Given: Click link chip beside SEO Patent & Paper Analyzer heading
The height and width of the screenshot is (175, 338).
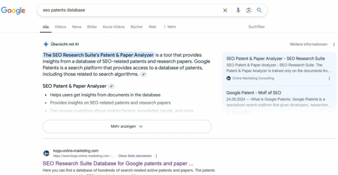Looking at the screenshot, I should [112, 86].
